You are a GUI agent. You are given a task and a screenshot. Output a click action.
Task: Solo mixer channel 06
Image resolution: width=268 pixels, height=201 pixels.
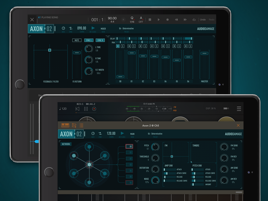click(x=190, y=46)
